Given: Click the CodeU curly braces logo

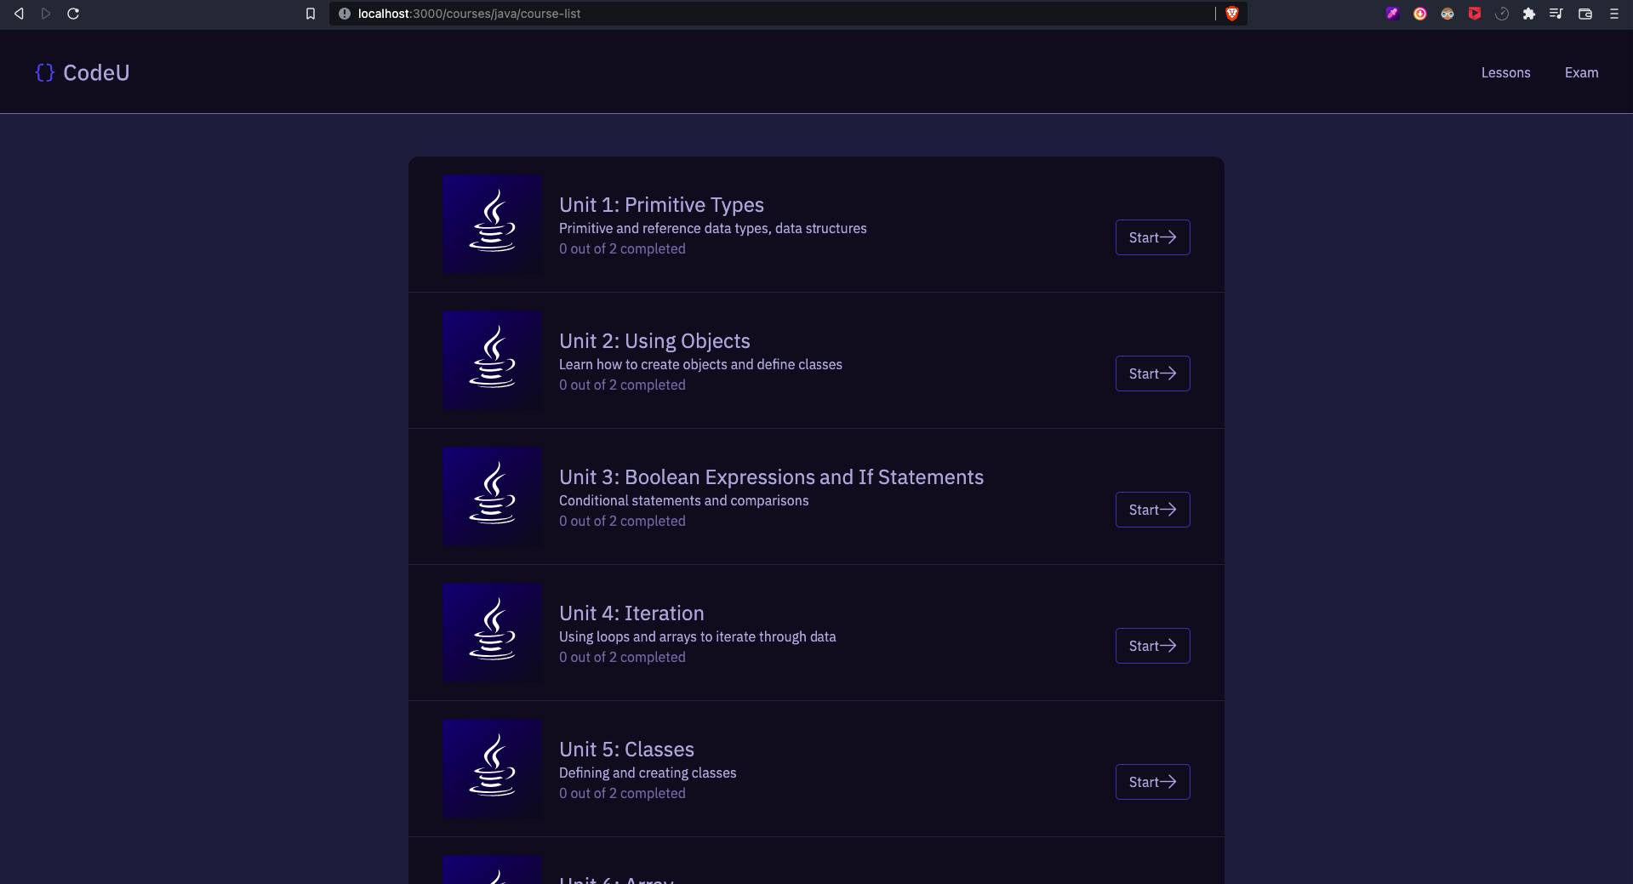Looking at the screenshot, I should coord(45,72).
